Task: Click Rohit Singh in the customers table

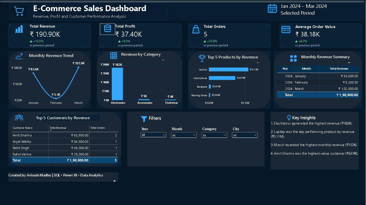Action: pos(21,148)
